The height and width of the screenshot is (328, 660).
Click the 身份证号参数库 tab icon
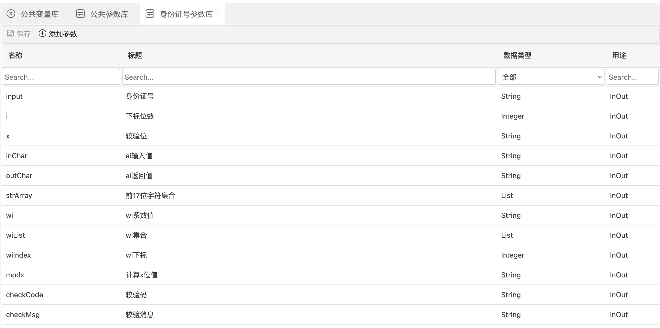coord(150,14)
